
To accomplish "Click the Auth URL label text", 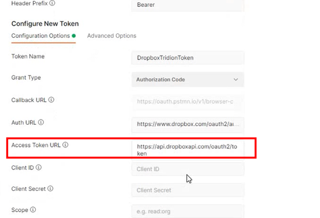I will pos(24,122).
